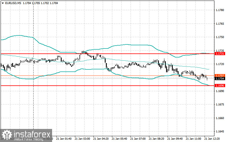This screenshot has width=226, height=142.
Task: Select the lower red horizontal line at 1.1696
Action: tap(107, 86)
